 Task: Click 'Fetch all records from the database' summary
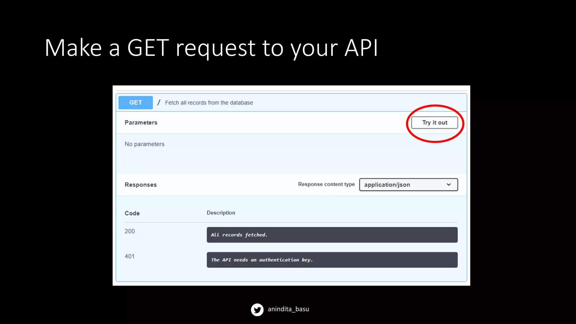pos(209,103)
